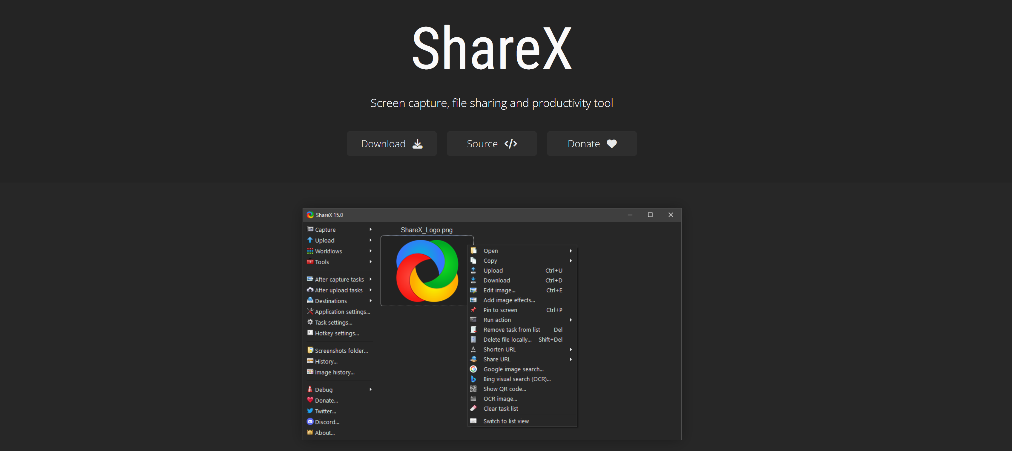Open Application settings... in sidebar

tap(342, 311)
